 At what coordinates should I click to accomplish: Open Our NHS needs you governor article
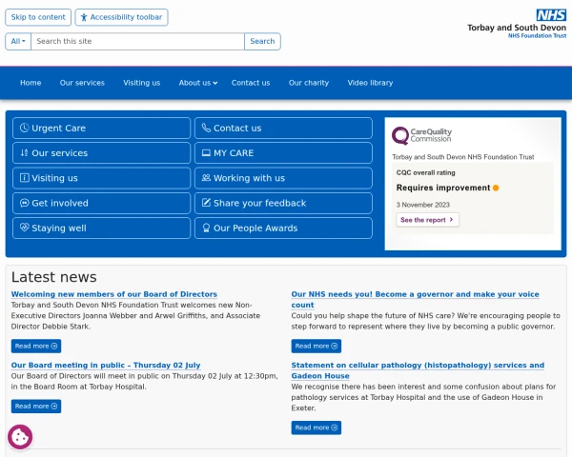[x=415, y=299]
